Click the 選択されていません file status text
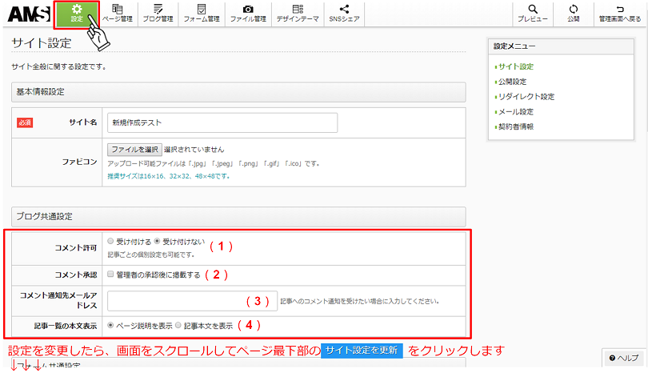 194,149
